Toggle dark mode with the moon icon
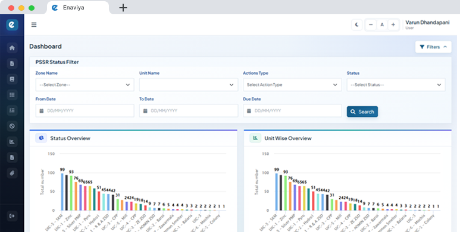 [356, 25]
